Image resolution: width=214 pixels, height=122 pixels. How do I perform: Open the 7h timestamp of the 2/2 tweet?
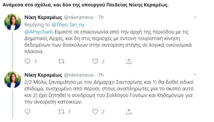point(101,74)
